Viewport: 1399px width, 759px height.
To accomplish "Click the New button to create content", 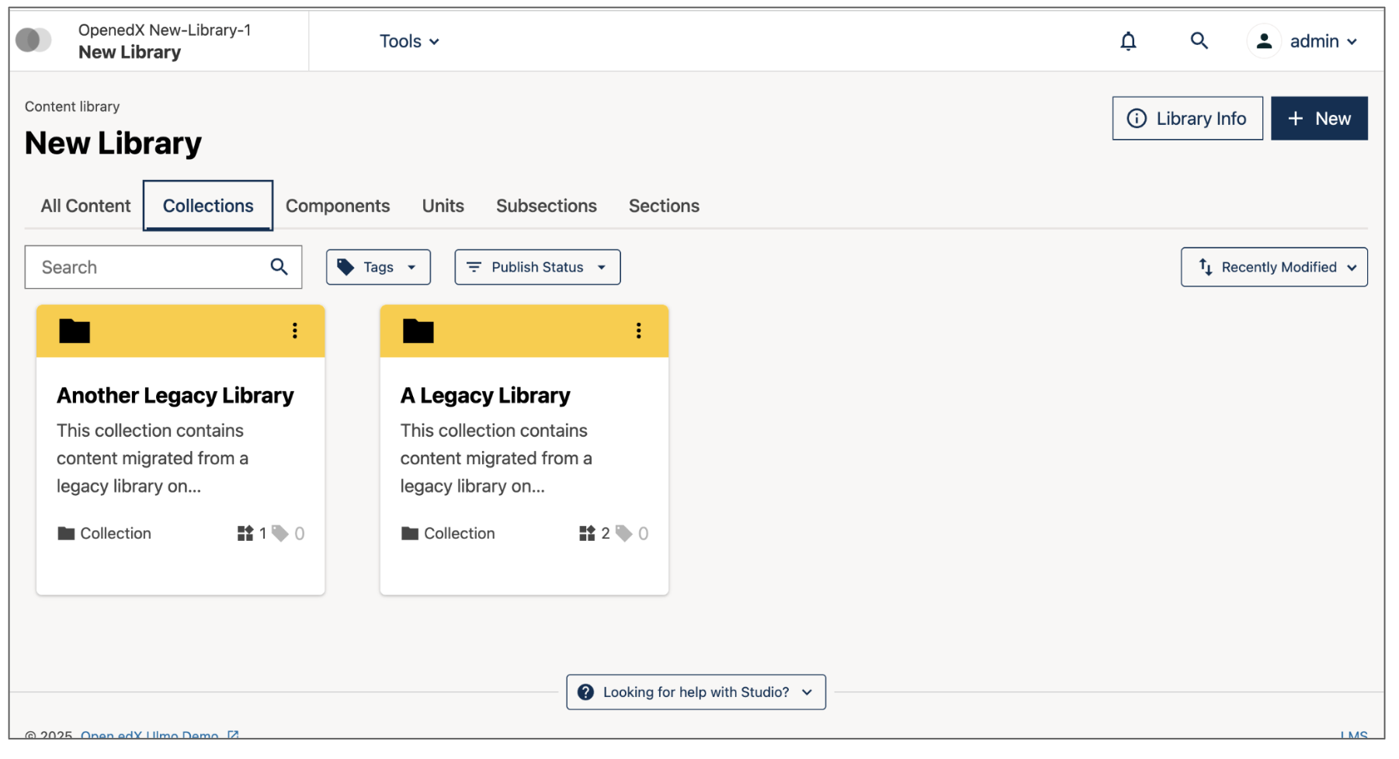I will (1319, 118).
